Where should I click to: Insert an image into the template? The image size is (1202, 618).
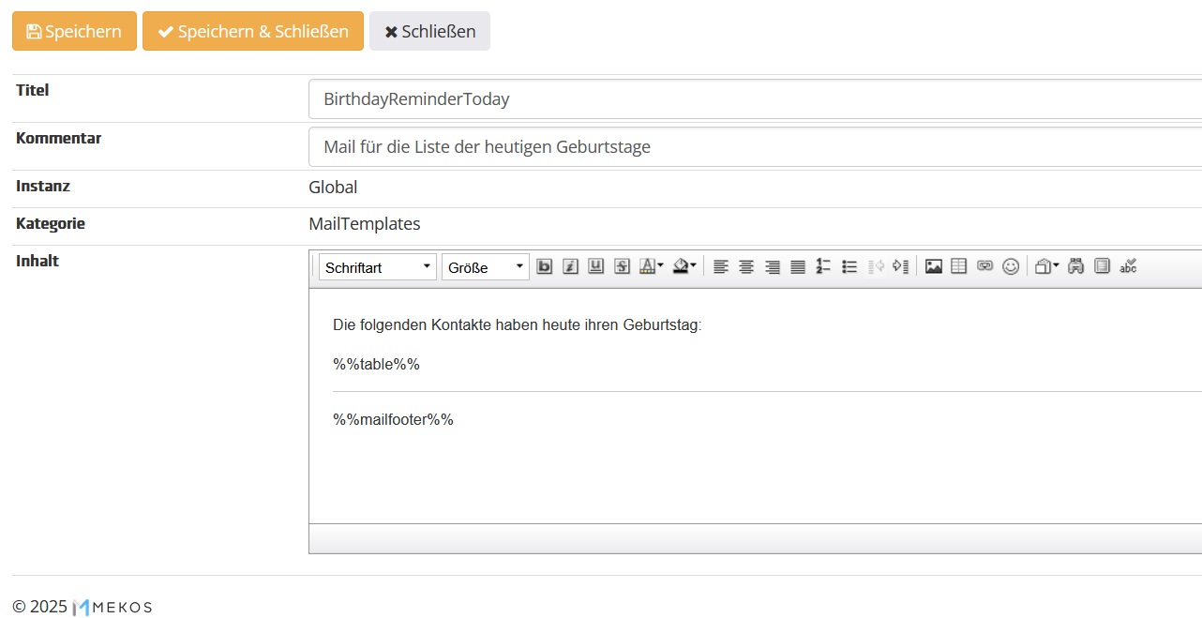coord(933,265)
